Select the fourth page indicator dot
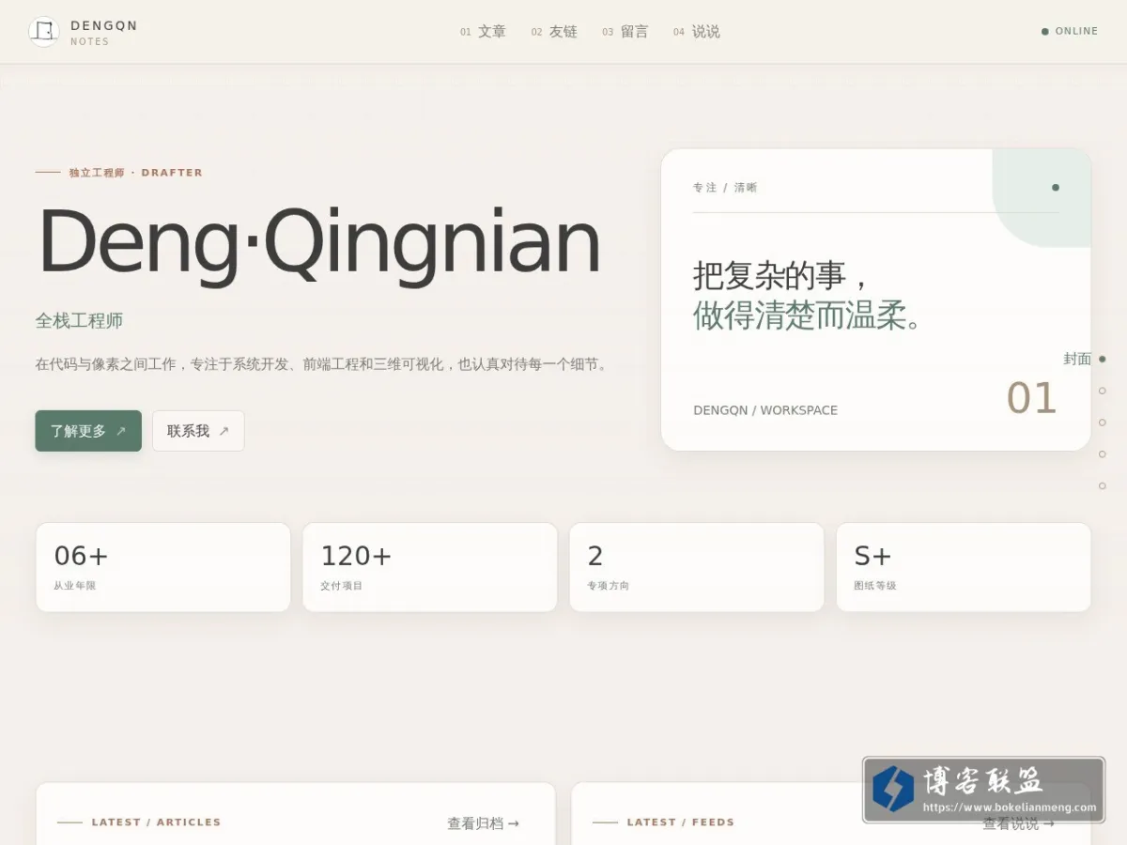 click(1103, 454)
